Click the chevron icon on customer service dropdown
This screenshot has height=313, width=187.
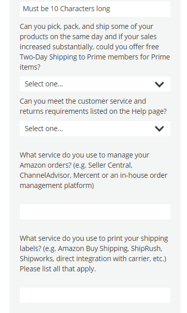point(159,129)
